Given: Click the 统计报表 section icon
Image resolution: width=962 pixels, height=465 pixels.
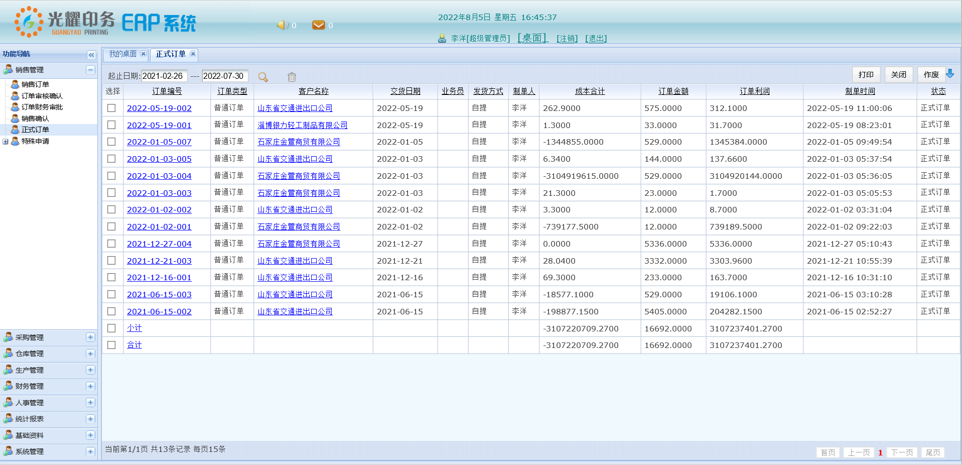Looking at the screenshot, I should 8,418.
